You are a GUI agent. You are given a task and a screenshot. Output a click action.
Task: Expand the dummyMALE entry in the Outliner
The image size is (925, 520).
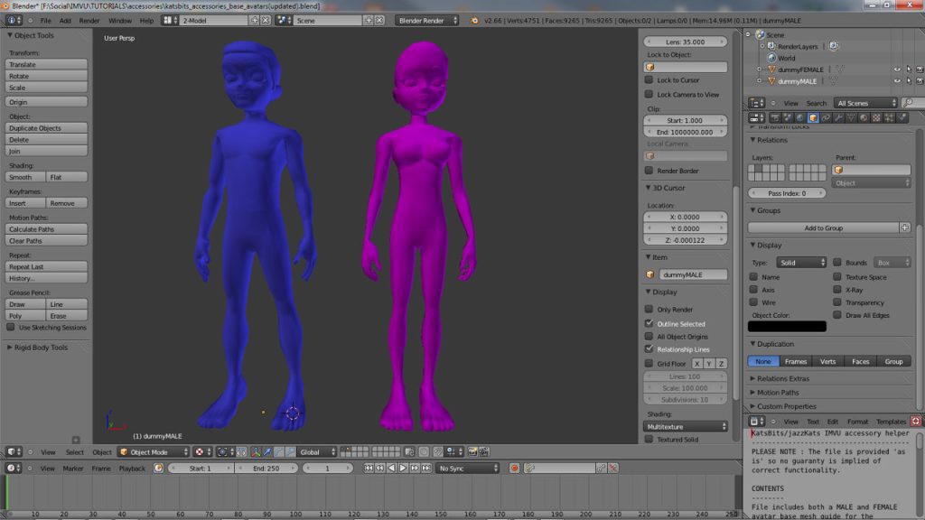point(759,80)
